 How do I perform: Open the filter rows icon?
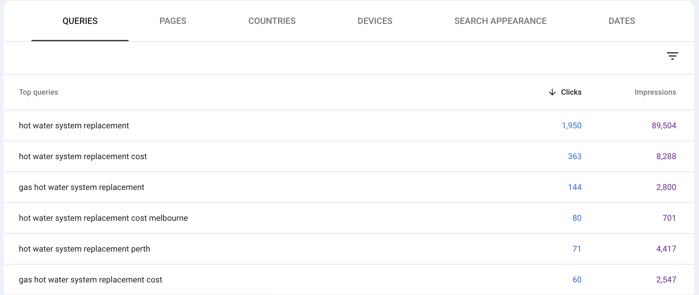click(x=672, y=56)
